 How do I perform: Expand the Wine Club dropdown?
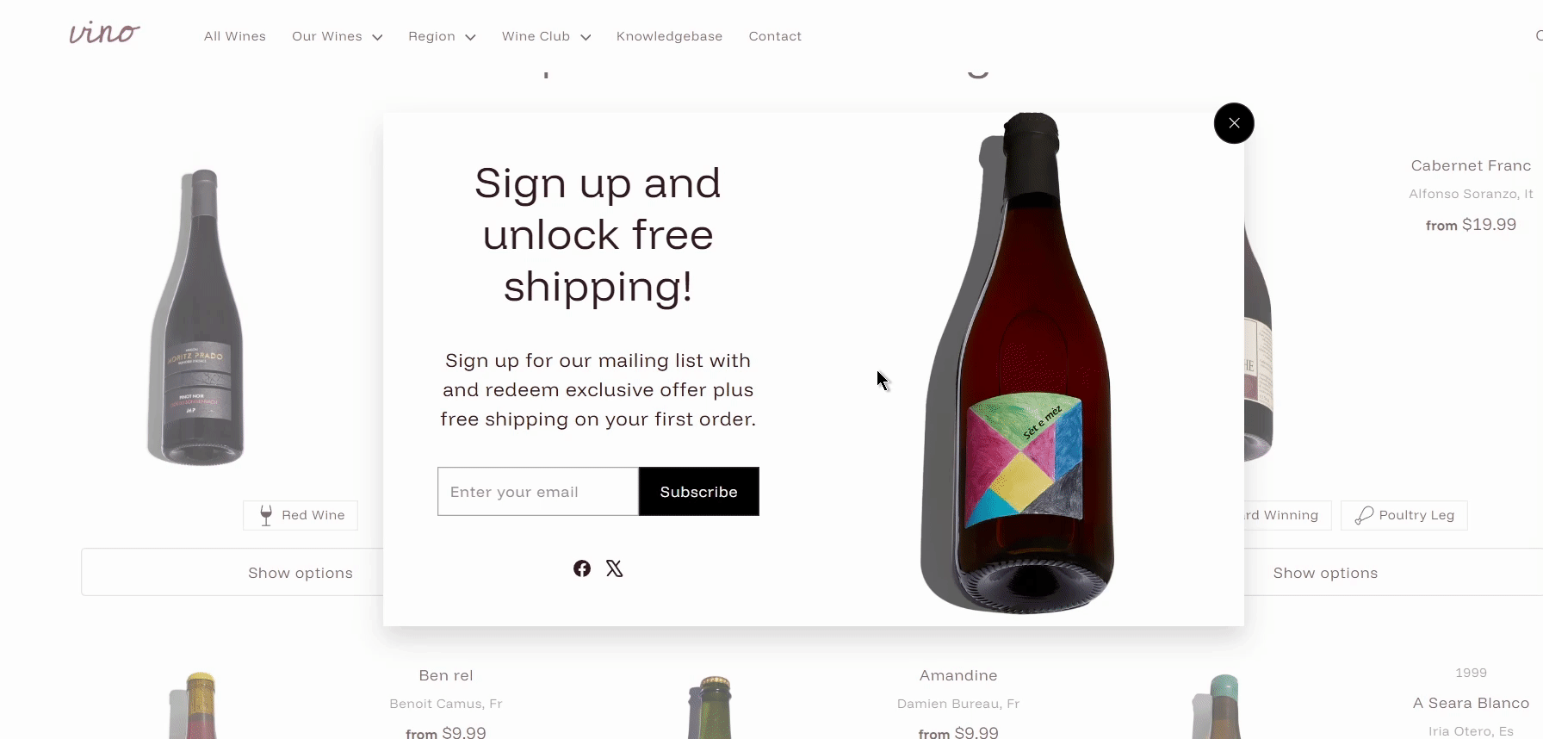coord(546,36)
